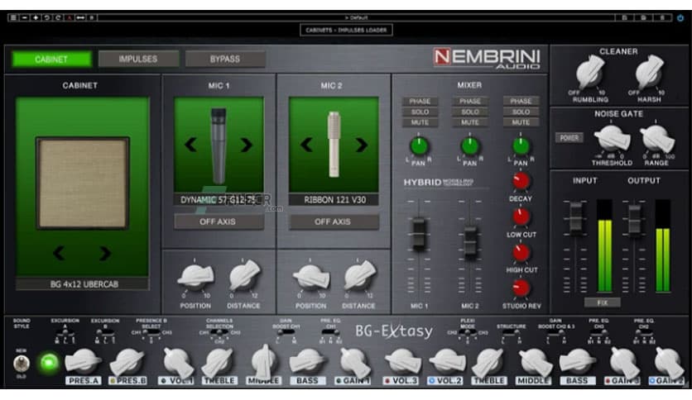Click the Mic 2 Distance knob
The width and height of the screenshot is (692, 400).
pyautogui.click(x=359, y=276)
